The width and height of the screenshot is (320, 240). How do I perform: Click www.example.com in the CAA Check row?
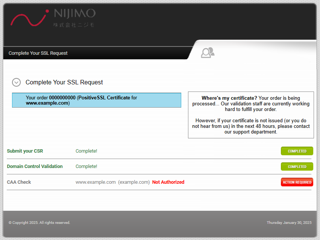(96, 182)
